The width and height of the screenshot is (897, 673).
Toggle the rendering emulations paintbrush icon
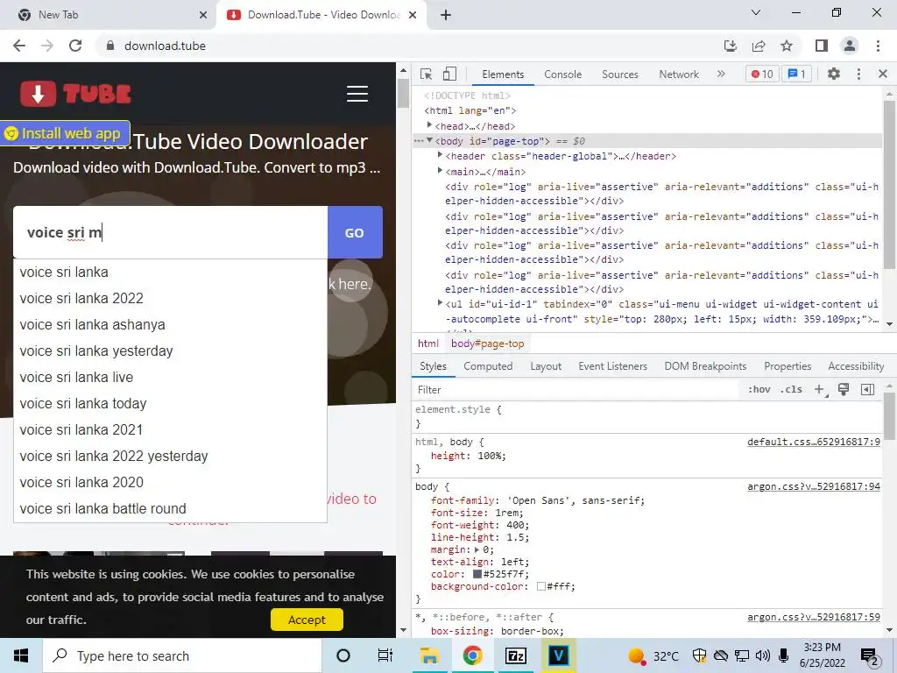(x=844, y=390)
